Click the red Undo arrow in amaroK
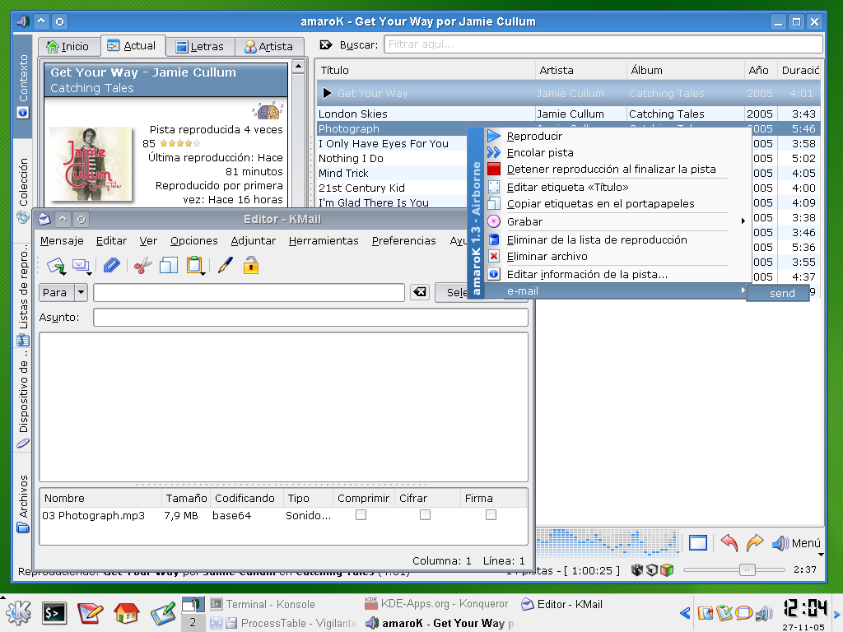Viewport: 843px width, 632px height. (729, 543)
